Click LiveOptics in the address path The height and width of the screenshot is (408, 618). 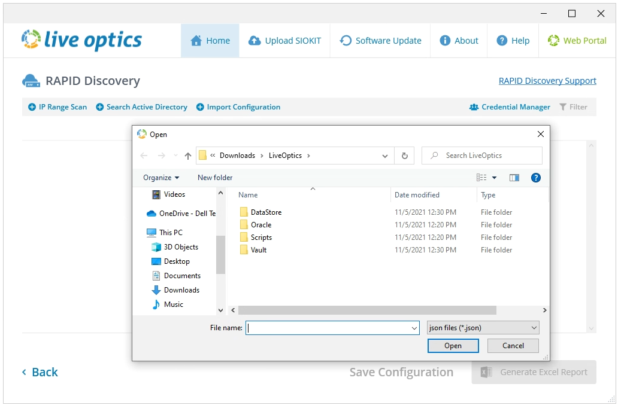(285, 156)
